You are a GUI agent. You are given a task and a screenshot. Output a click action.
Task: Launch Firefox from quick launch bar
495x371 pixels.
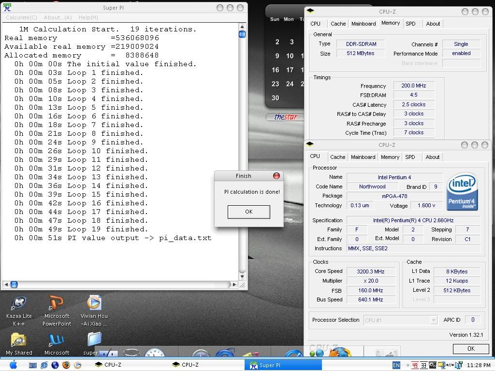pyautogui.click(x=66, y=365)
